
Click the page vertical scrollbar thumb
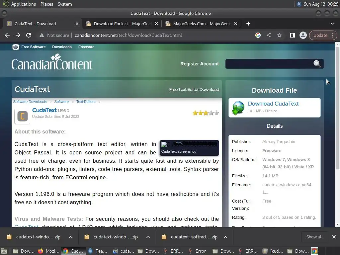[337, 108]
